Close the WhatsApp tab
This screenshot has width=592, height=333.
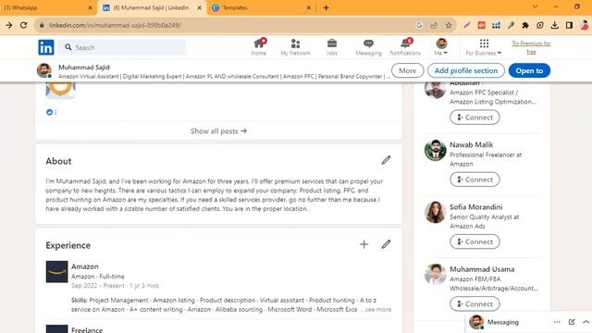click(91, 7)
